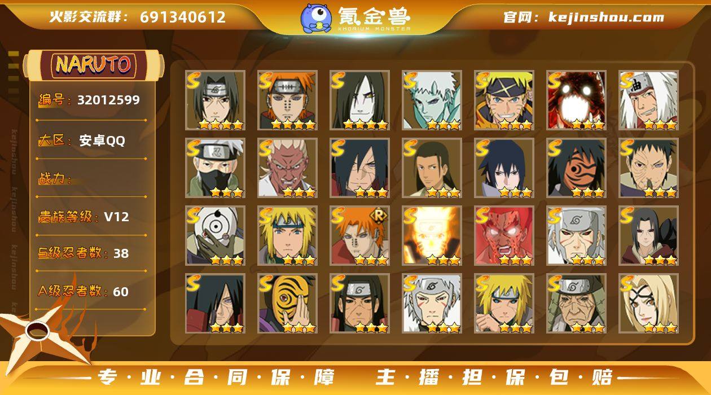Image resolution: width=711 pixels, height=395 pixels.
Task: Click the NARUTO scroll banner
Action: point(93,65)
